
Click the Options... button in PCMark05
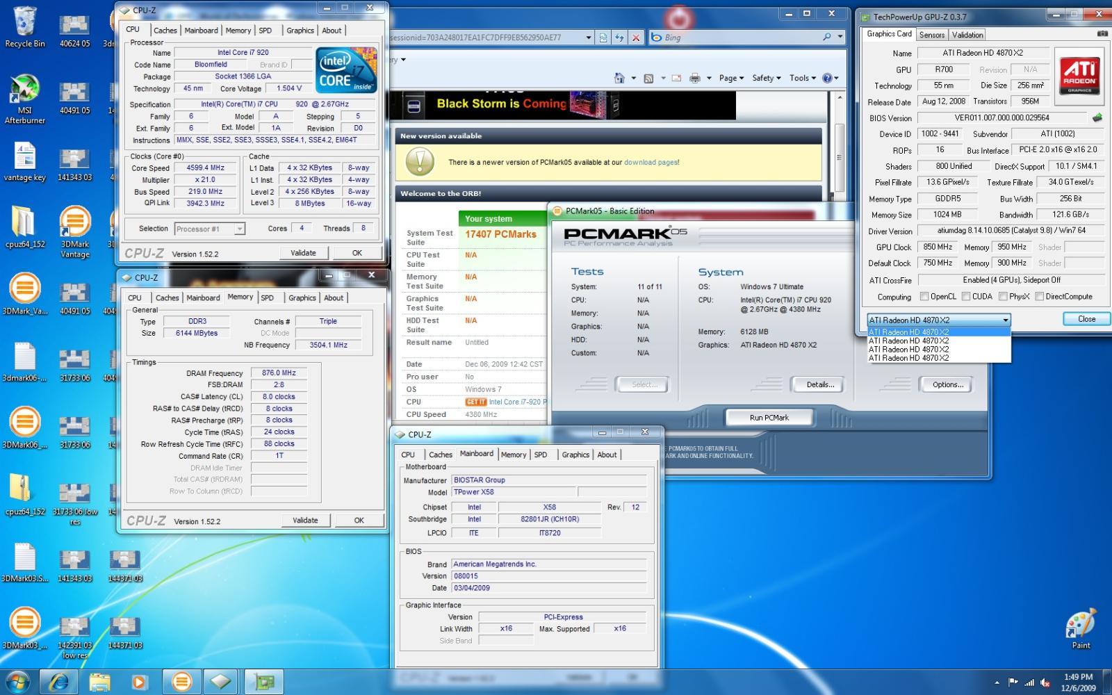click(948, 384)
